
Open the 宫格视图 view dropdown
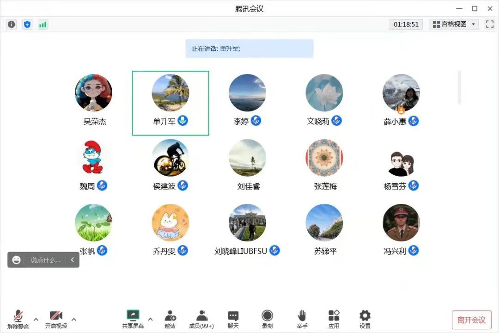coord(454,25)
